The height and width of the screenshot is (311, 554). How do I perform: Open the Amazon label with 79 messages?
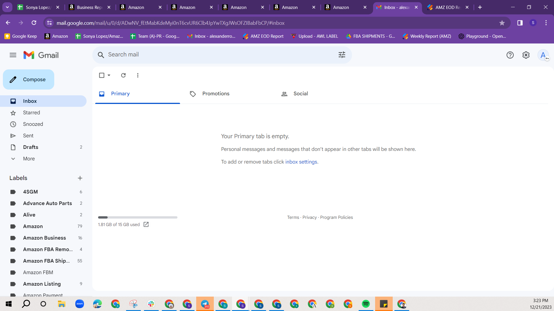43,226
